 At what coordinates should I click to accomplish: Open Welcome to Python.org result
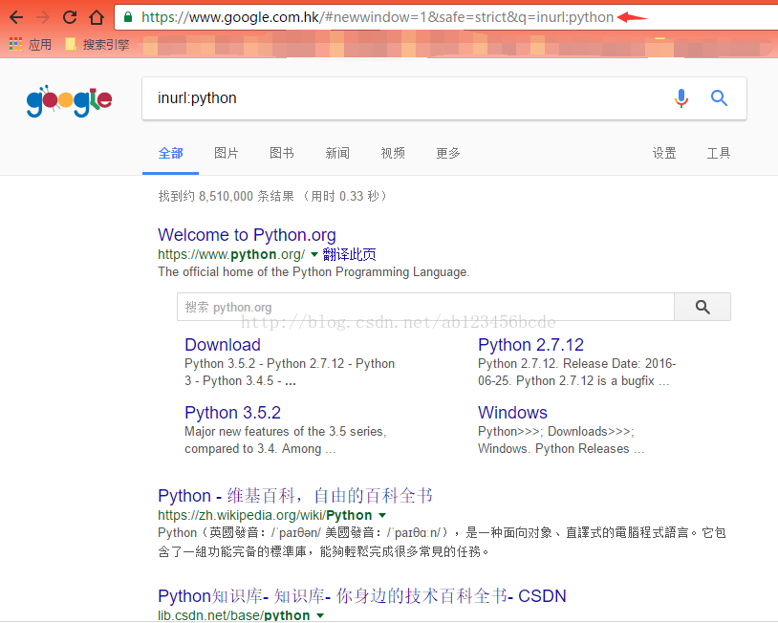pyautogui.click(x=248, y=235)
